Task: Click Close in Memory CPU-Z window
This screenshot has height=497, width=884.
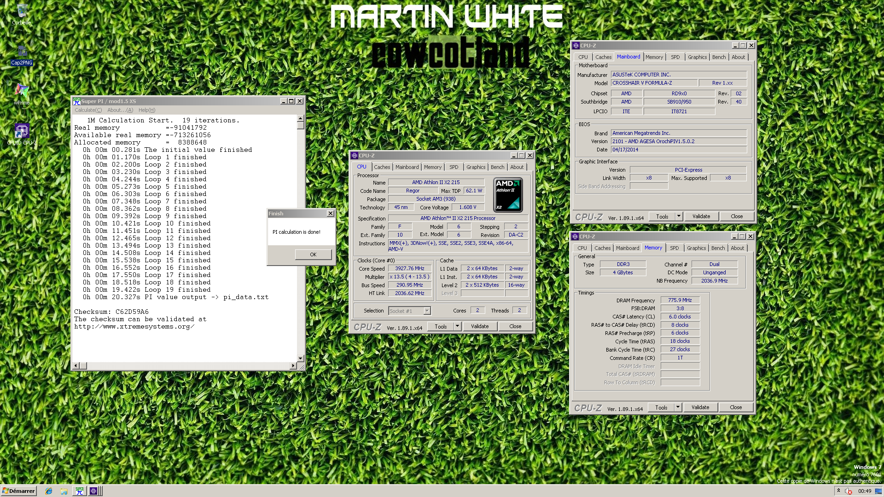Action: 736,408
